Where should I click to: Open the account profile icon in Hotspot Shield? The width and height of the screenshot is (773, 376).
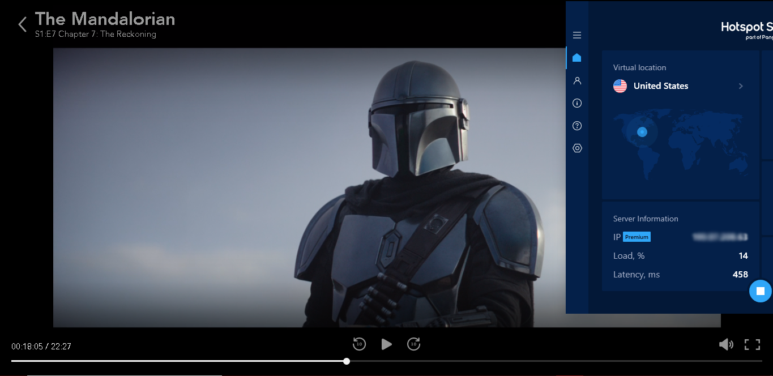(577, 80)
